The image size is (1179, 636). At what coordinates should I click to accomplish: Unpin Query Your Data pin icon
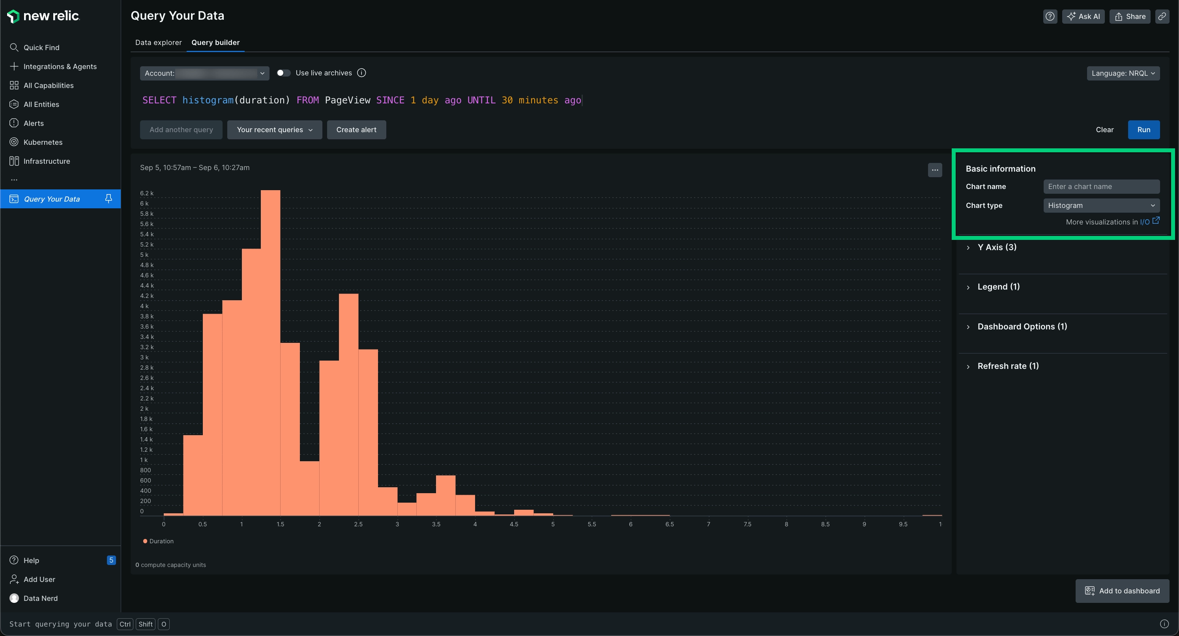(109, 198)
